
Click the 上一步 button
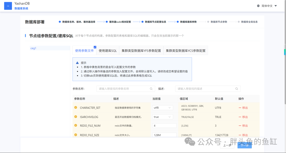227,145
